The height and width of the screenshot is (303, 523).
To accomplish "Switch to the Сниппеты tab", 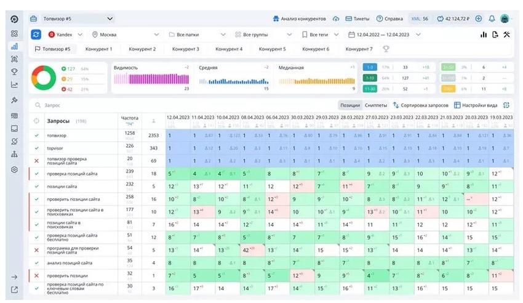I will [x=375, y=105].
